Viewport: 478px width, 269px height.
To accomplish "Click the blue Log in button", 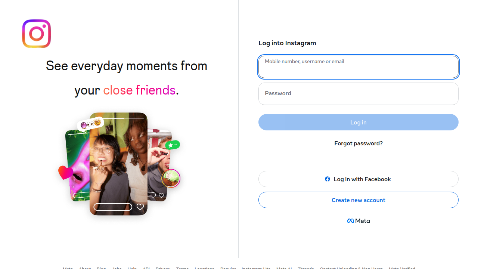I will coord(358,122).
